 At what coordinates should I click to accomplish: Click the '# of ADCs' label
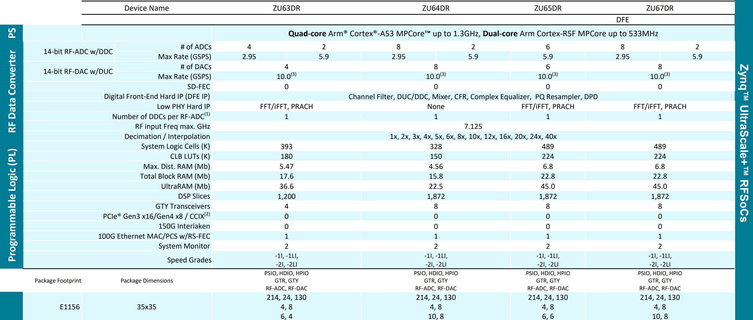pyautogui.click(x=196, y=47)
